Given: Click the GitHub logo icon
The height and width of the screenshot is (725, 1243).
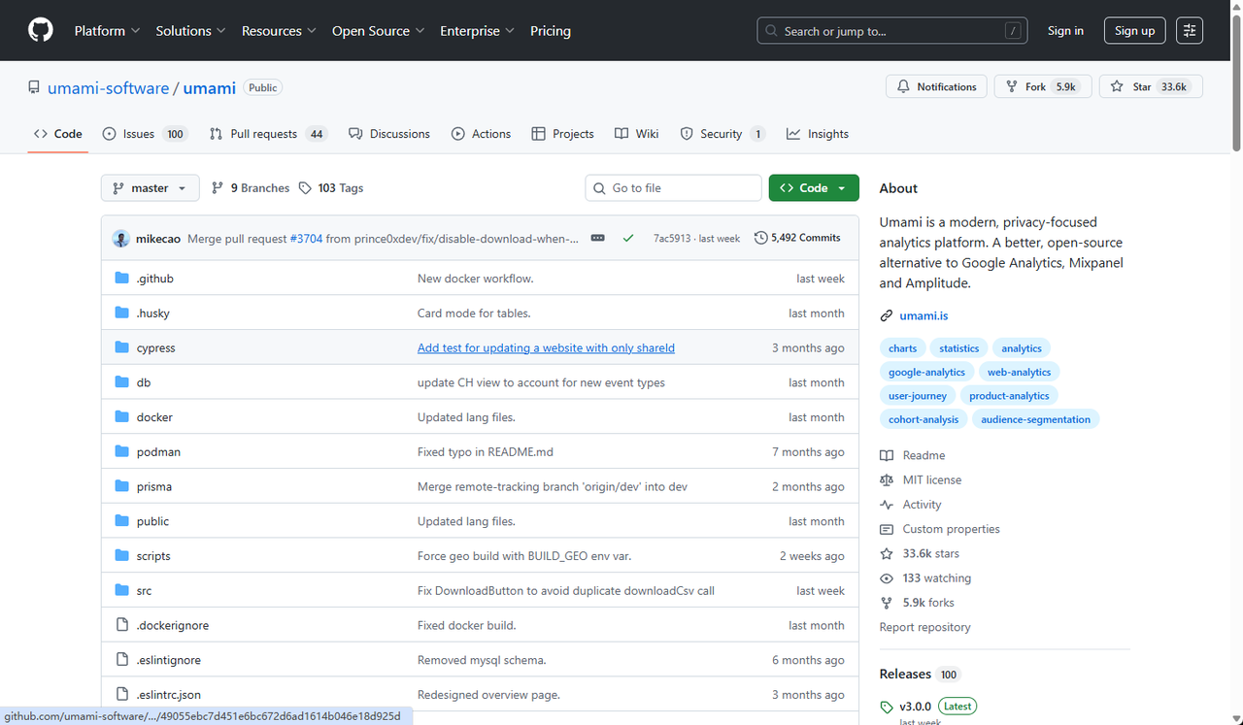Looking at the screenshot, I should [41, 31].
